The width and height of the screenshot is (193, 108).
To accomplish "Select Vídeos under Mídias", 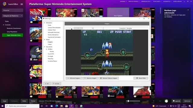I will 50,44.
